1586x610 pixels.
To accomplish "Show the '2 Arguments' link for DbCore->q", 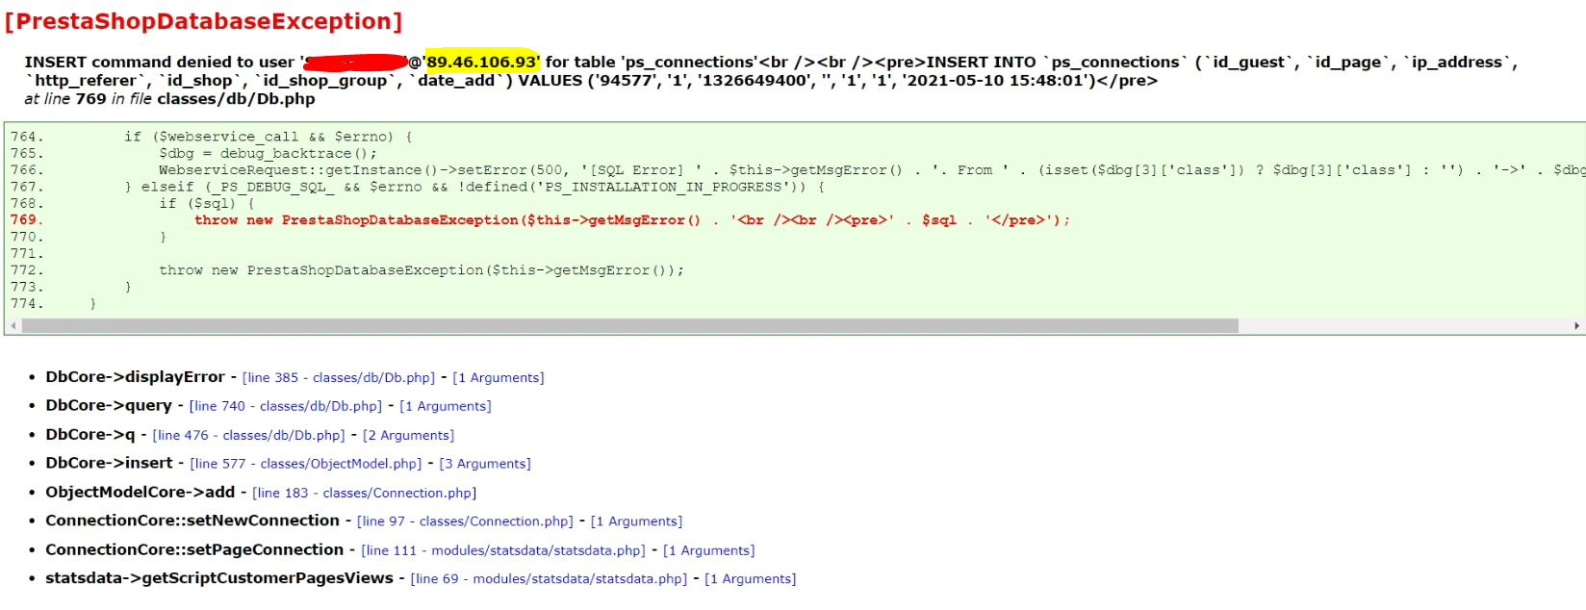I will pyautogui.click(x=409, y=436).
